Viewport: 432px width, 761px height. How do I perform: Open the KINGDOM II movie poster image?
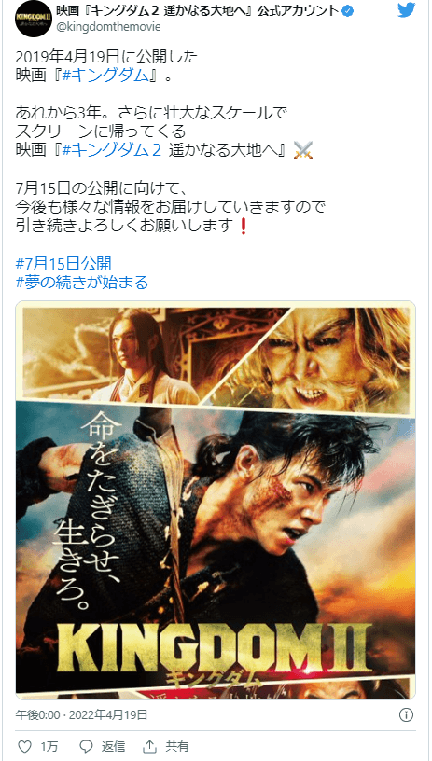point(216,500)
